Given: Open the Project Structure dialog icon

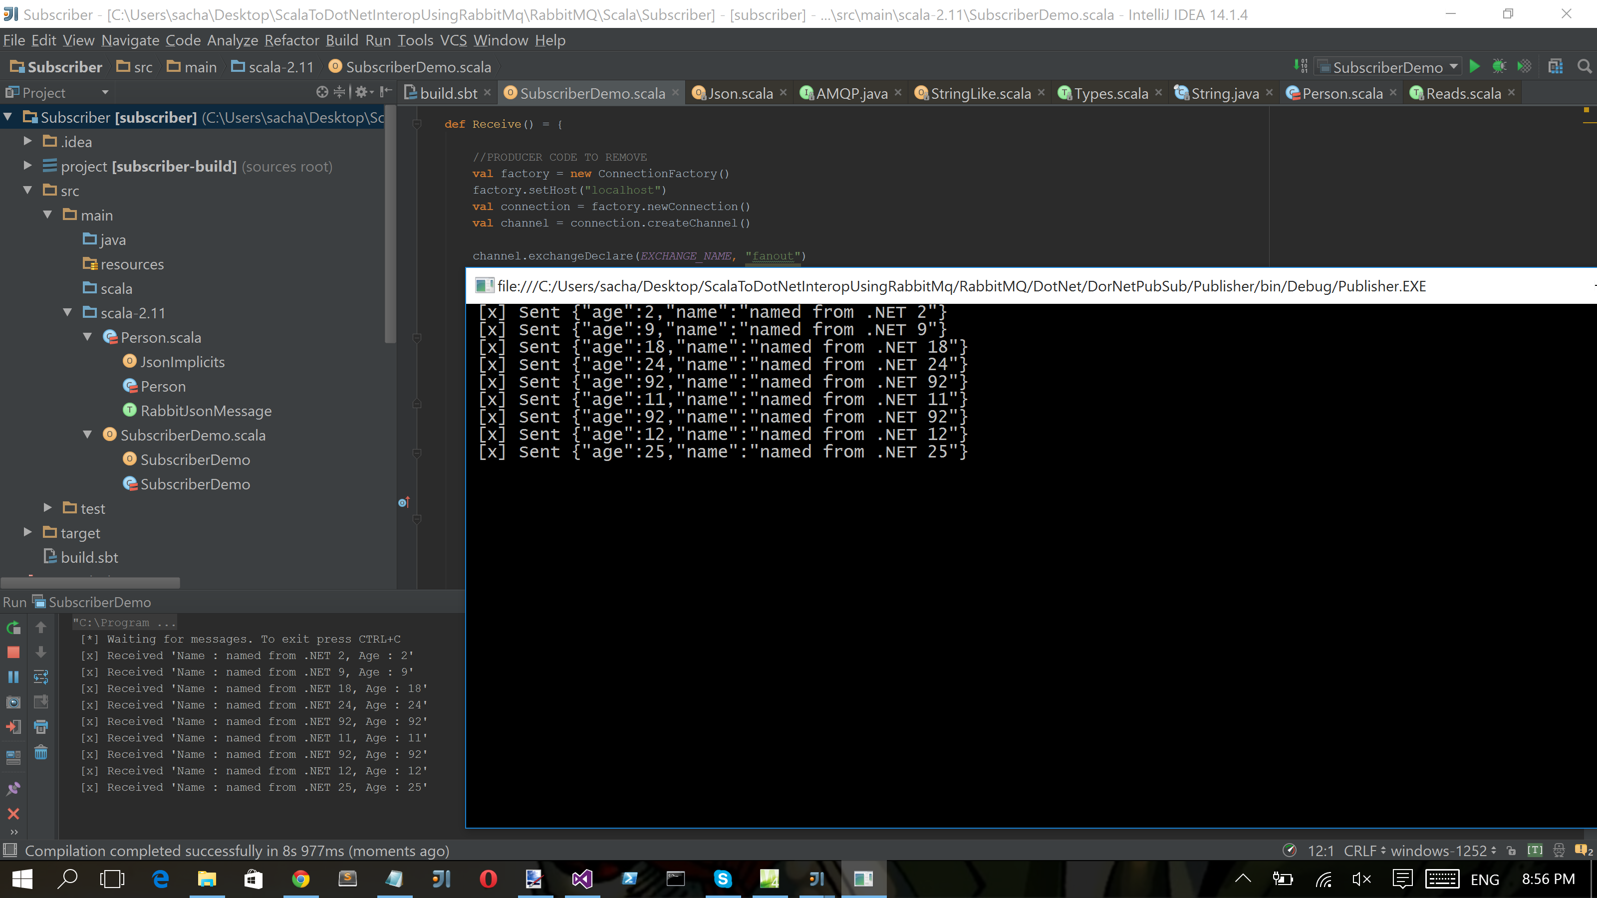Looking at the screenshot, I should 1556,66.
